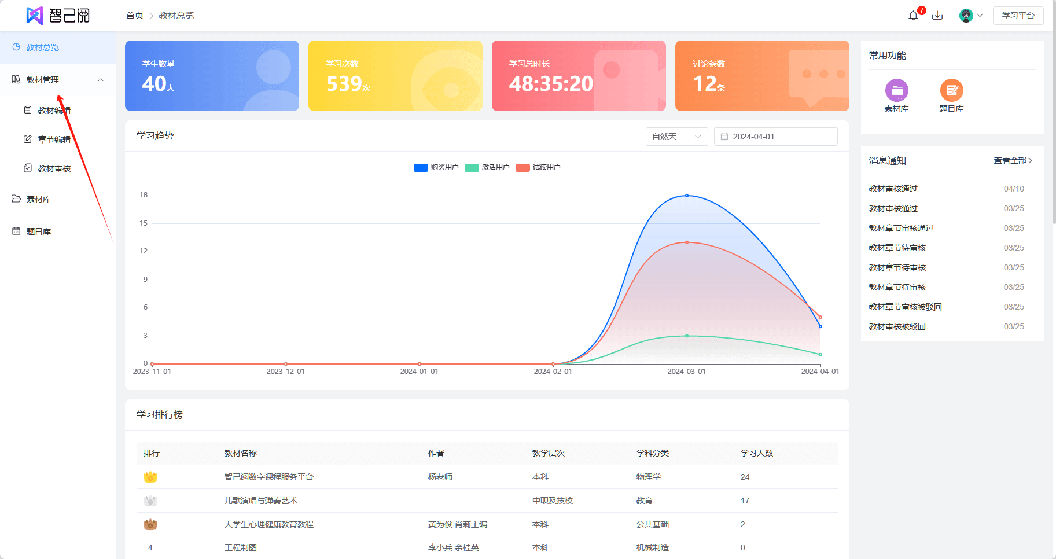Click the 章节编辑 pencil icon
Viewport: 1056px width, 559px height.
(x=28, y=139)
